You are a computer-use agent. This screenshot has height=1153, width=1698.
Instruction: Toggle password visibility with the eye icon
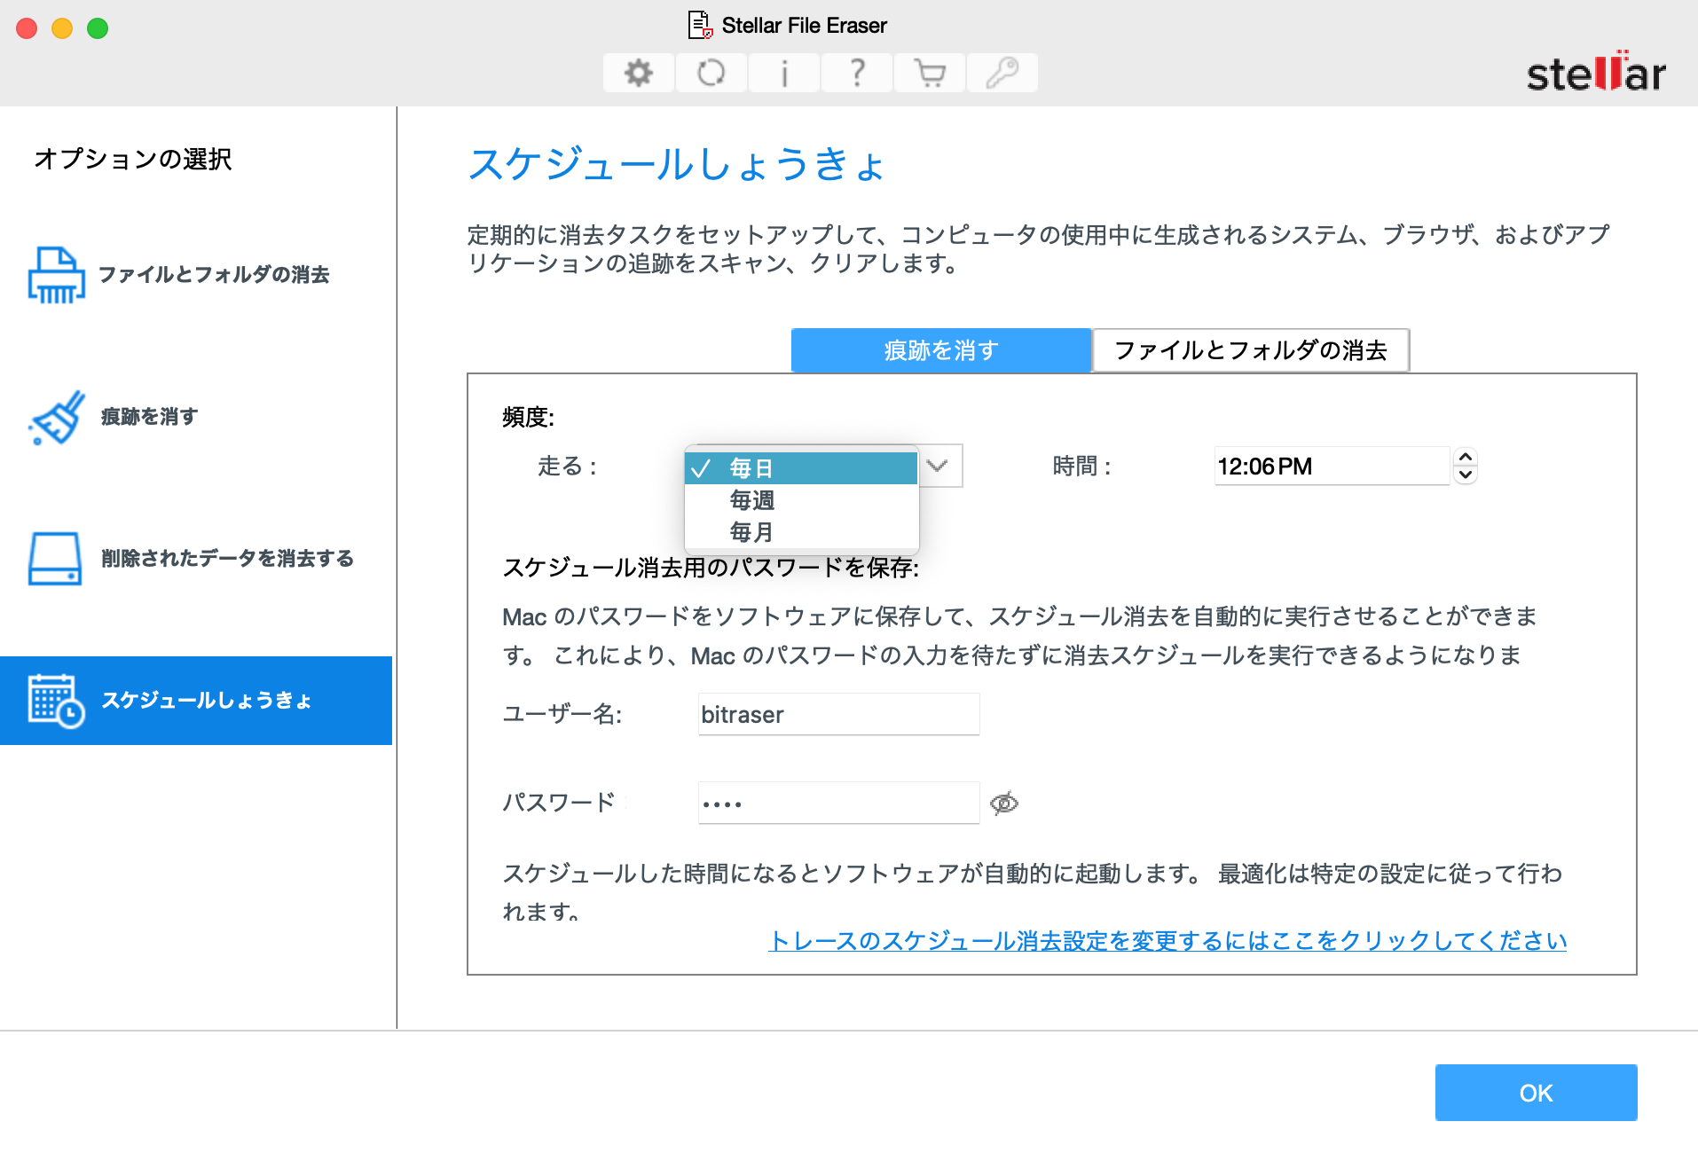coord(1003,804)
